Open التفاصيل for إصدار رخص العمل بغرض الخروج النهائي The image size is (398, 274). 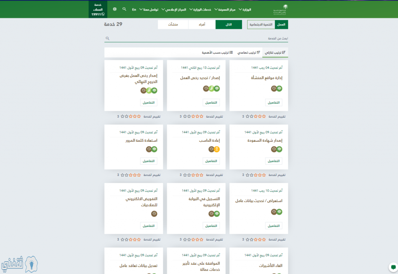(149, 102)
